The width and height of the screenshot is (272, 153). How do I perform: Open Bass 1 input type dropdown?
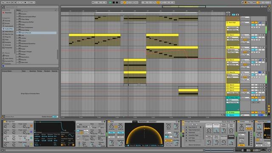245,35
